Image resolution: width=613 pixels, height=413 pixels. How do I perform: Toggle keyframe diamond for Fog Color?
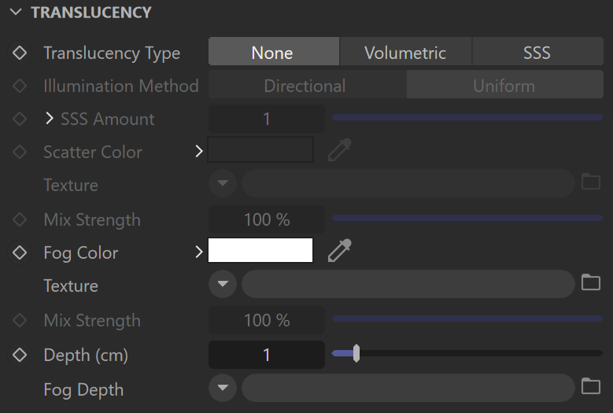coord(20,253)
